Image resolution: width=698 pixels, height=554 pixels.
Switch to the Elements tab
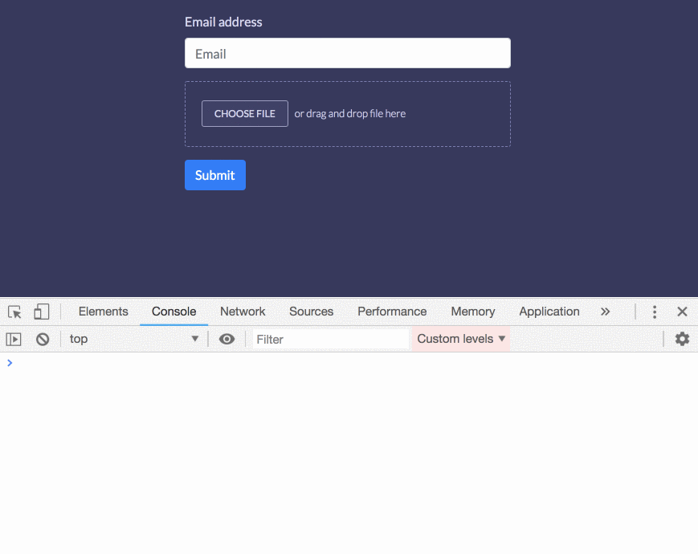104,312
